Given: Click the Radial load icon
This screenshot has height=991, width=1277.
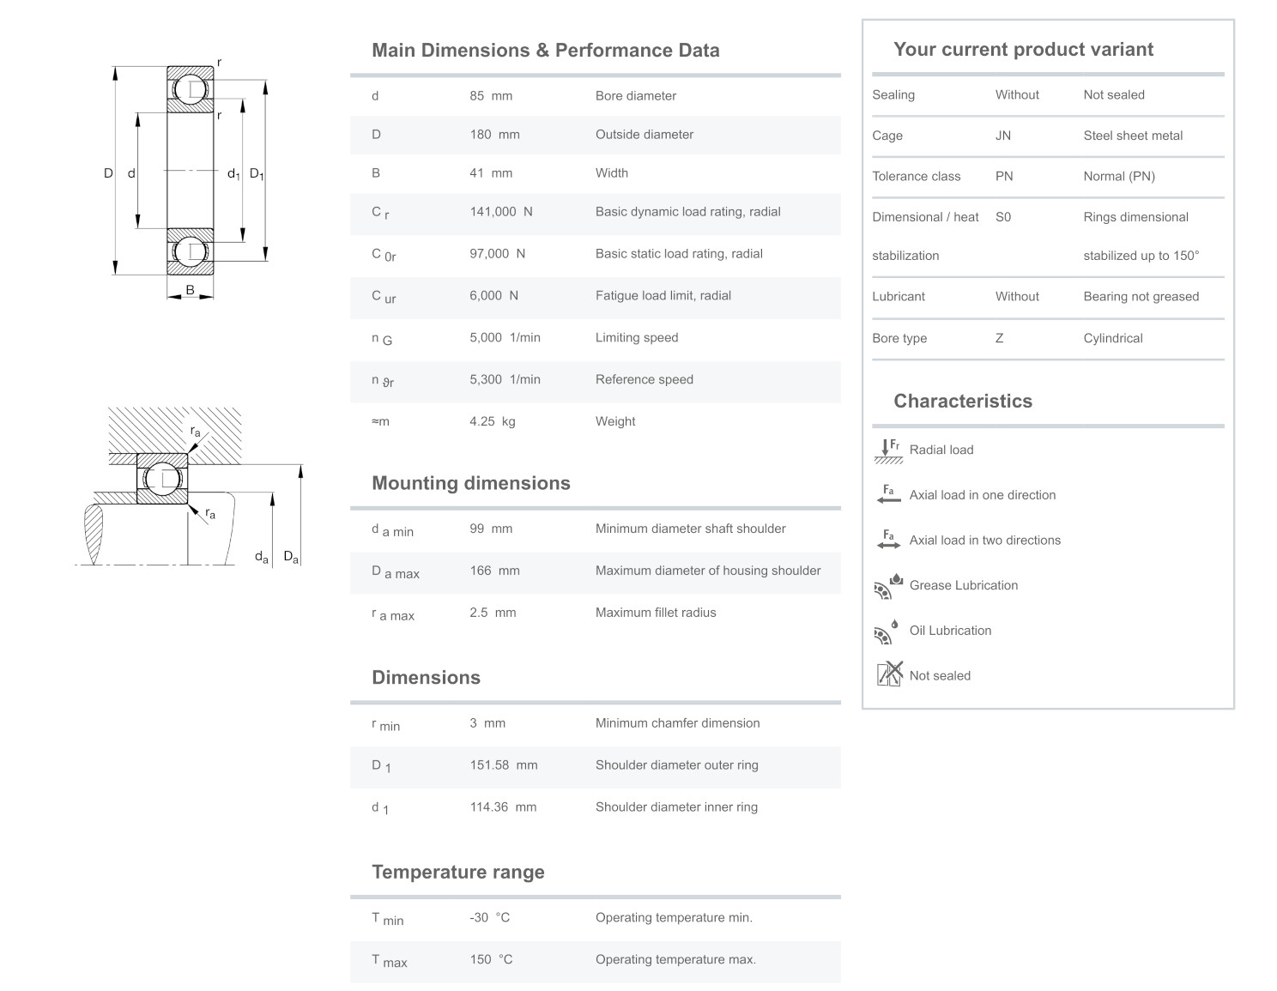Looking at the screenshot, I should [x=888, y=450].
